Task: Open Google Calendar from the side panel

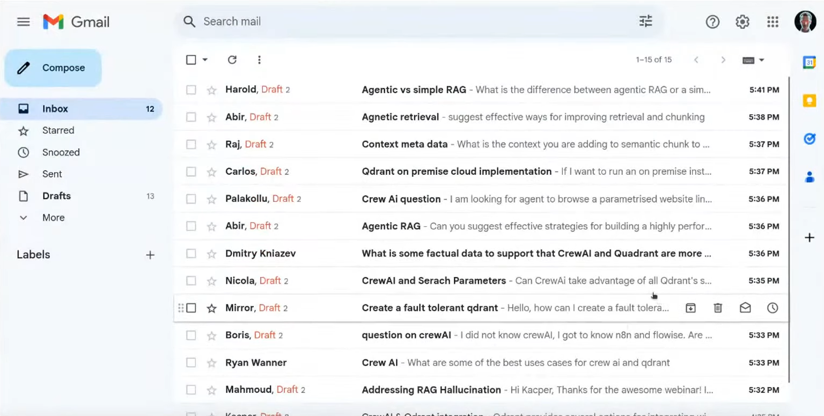Action: [811, 62]
